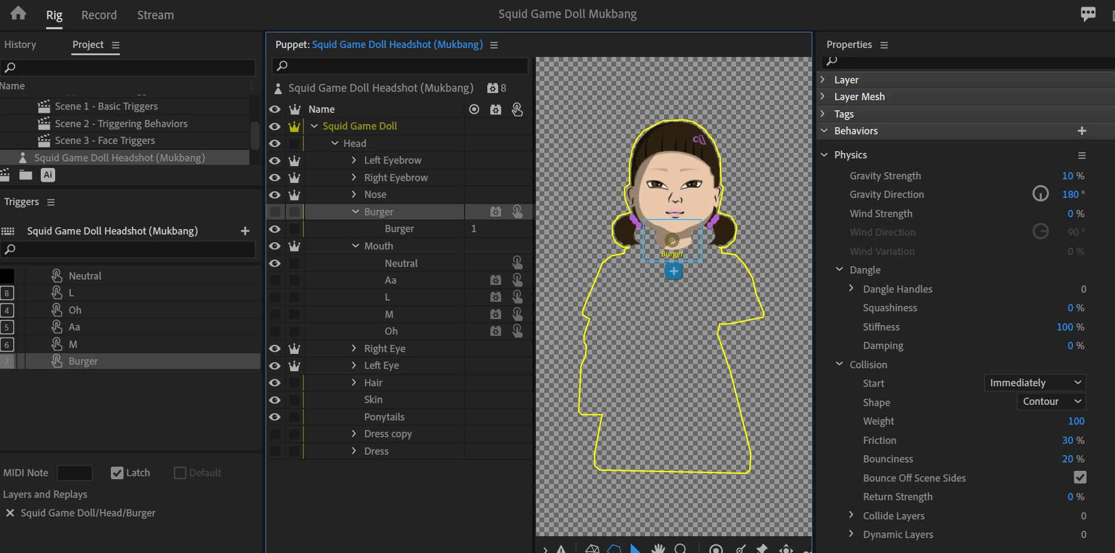Viewport: 1115px width, 553px height.
Task: Open the collision Start dropdown
Action: tap(1035, 383)
